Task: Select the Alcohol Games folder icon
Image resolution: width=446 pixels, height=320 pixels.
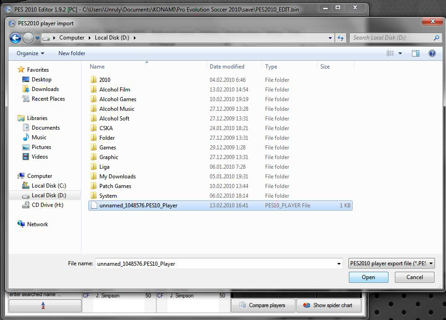Action: tap(93, 99)
